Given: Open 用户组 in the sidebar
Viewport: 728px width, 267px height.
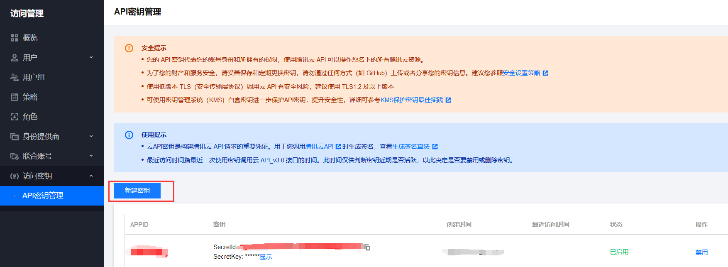Looking at the screenshot, I should pyautogui.click(x=52, y=77).
